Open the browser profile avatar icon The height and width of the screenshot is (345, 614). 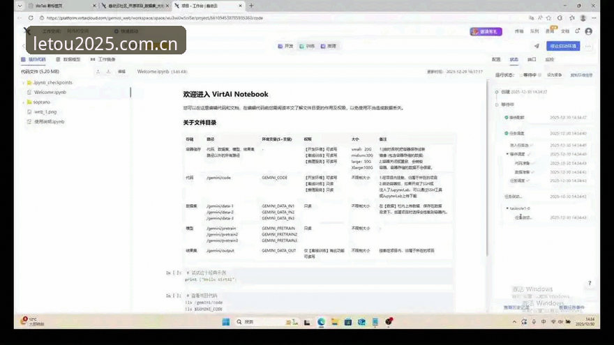[583, 18]
